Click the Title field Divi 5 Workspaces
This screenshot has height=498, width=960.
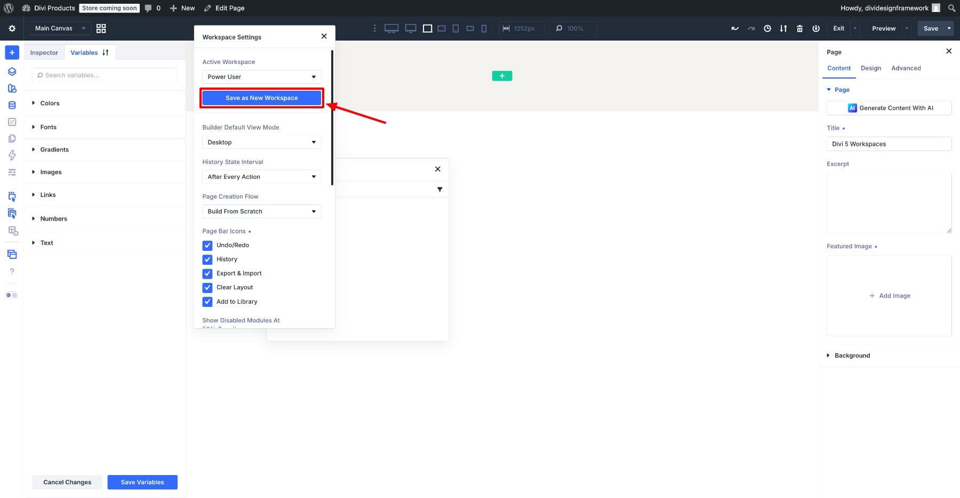[x=889, y=144]
